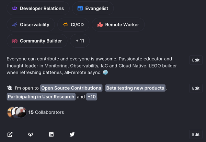This screenshot has width=206, height=142.
Task: Edit the social links row
Action: tap(196, 134)
